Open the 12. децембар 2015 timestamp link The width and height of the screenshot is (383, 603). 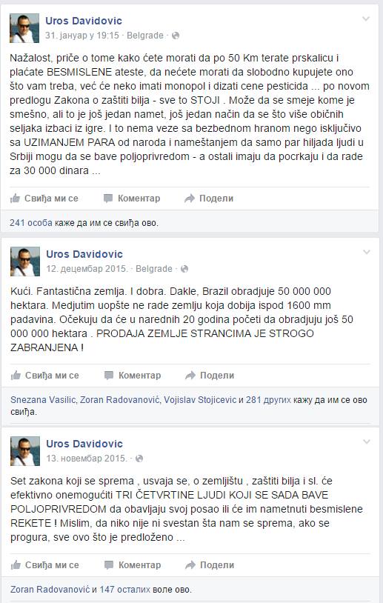click(87, 269)
